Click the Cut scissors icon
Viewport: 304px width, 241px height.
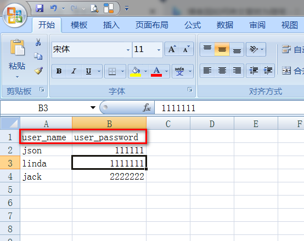point(38,42)
